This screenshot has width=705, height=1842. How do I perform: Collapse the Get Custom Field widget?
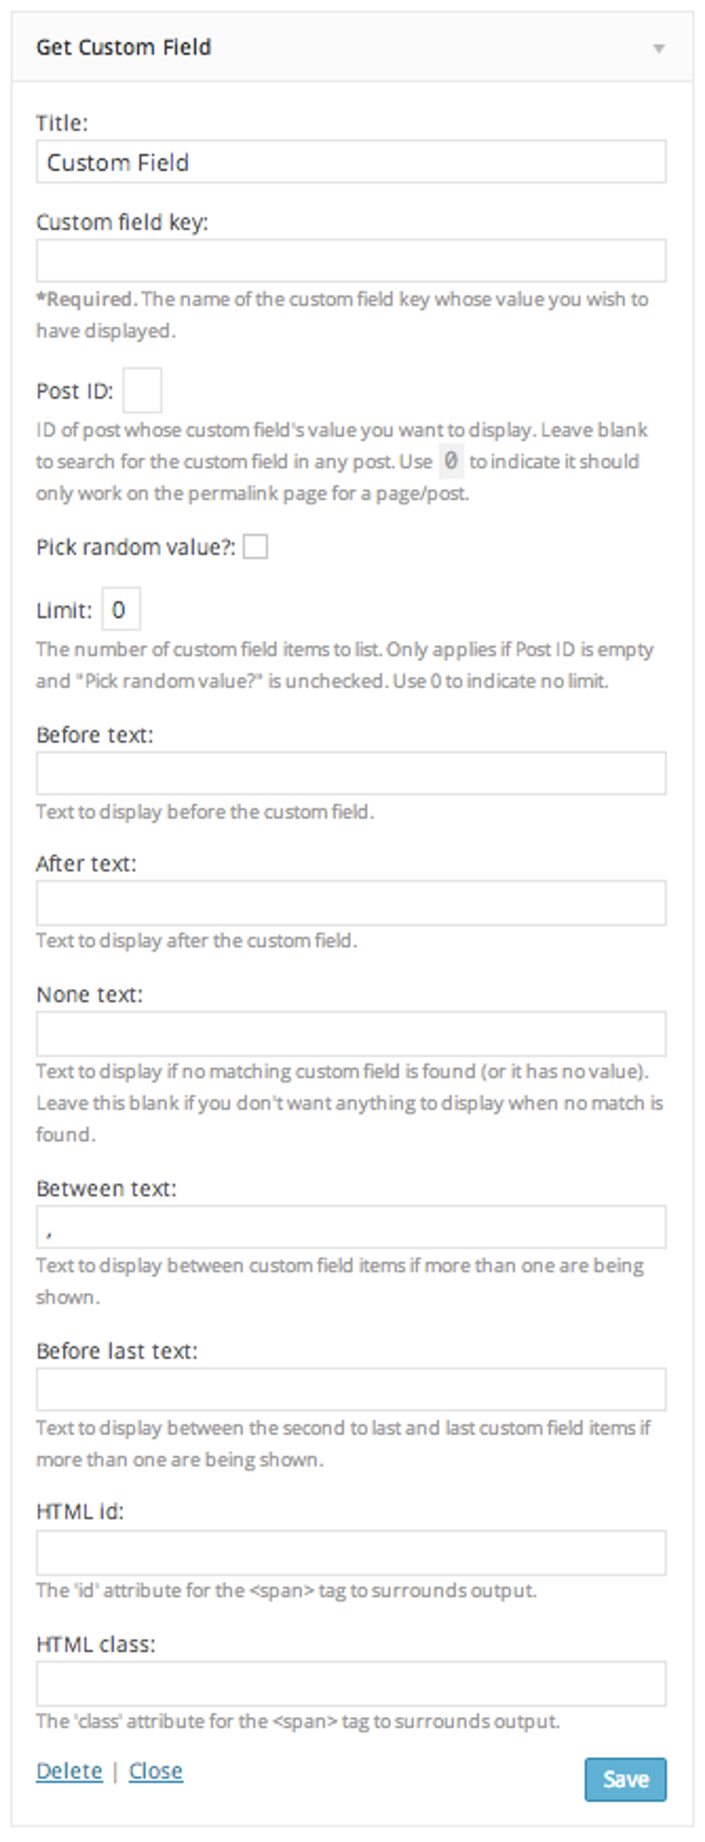click(x=659, y=48)
